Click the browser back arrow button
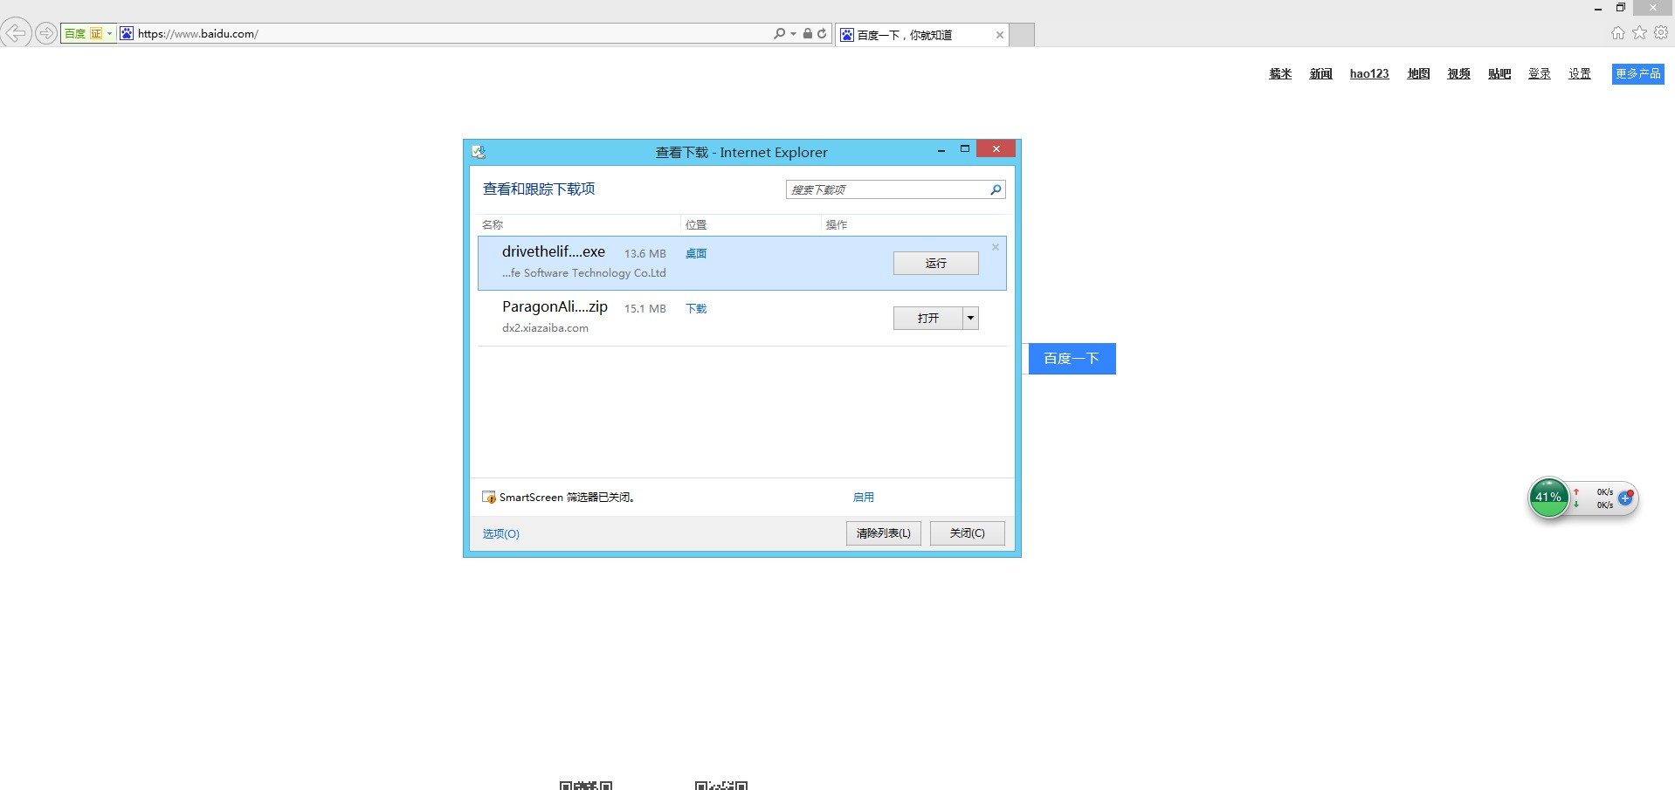 (x=16, y=33)
